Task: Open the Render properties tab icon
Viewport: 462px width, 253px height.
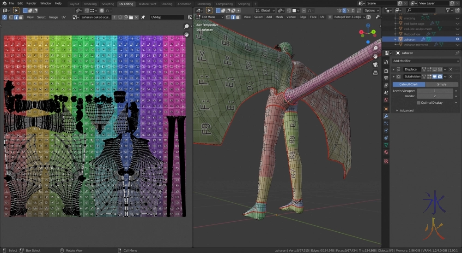Action: click(386, 70)
